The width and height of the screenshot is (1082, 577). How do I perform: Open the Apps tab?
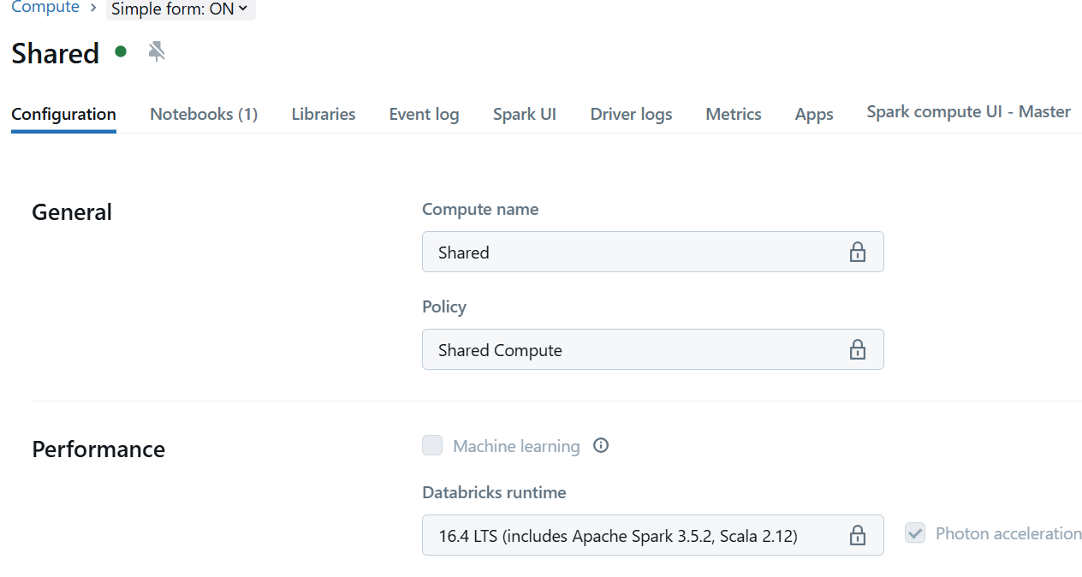813,114
